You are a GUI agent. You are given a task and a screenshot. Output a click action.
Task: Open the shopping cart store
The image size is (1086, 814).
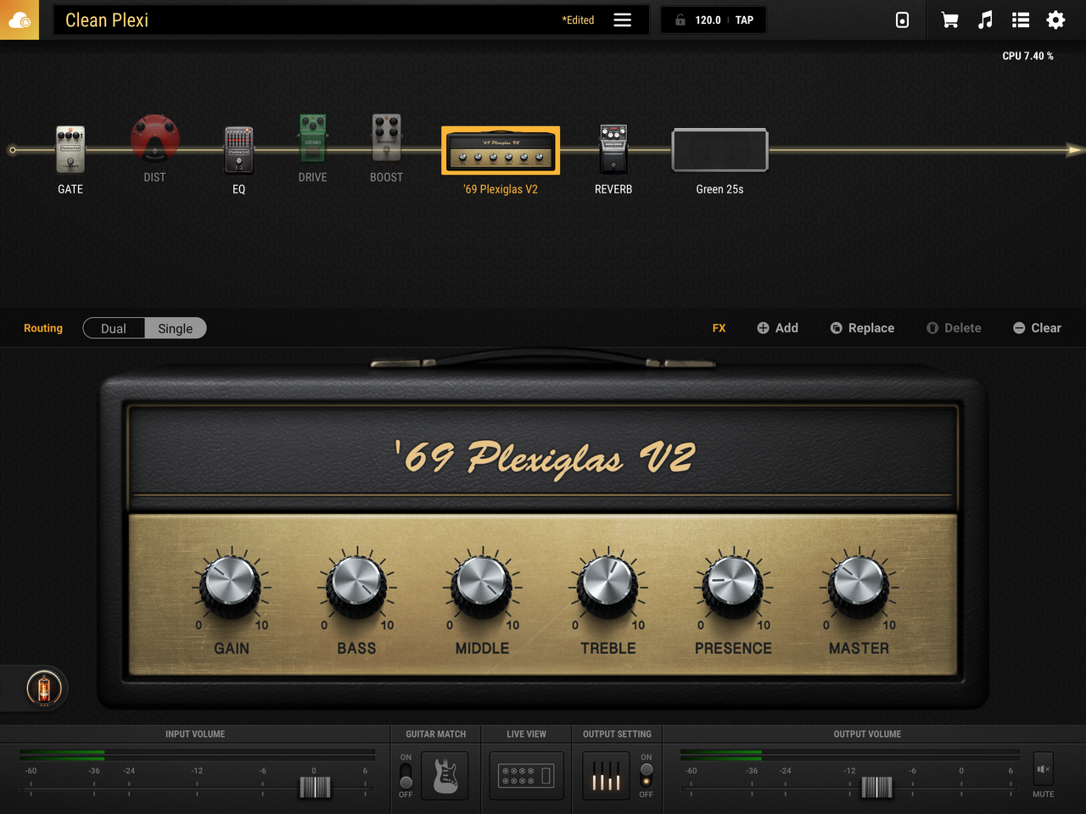949,20
